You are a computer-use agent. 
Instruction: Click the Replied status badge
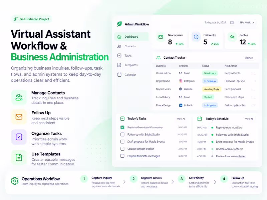208,97
